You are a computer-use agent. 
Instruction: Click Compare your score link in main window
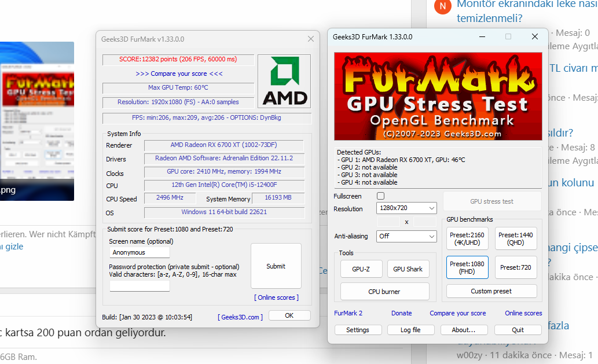[458, 313]
